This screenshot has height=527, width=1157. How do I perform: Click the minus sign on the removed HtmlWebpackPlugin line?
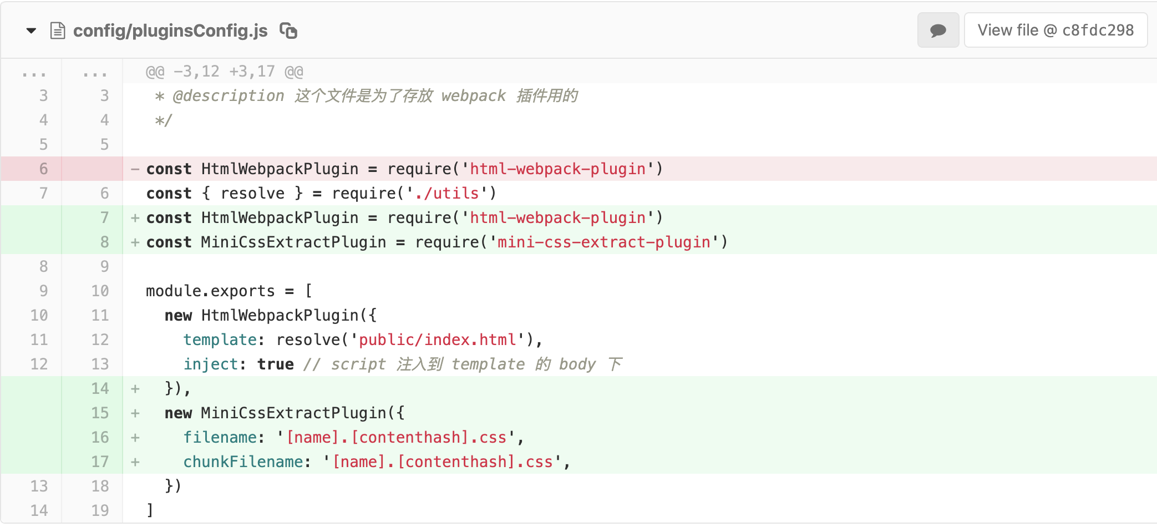[x=135, y=169]
